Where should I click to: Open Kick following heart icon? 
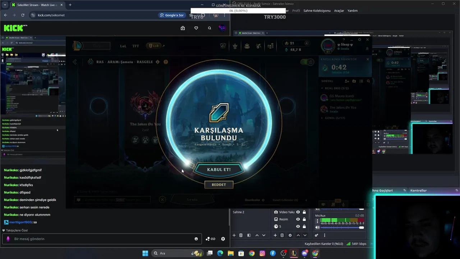196,28
